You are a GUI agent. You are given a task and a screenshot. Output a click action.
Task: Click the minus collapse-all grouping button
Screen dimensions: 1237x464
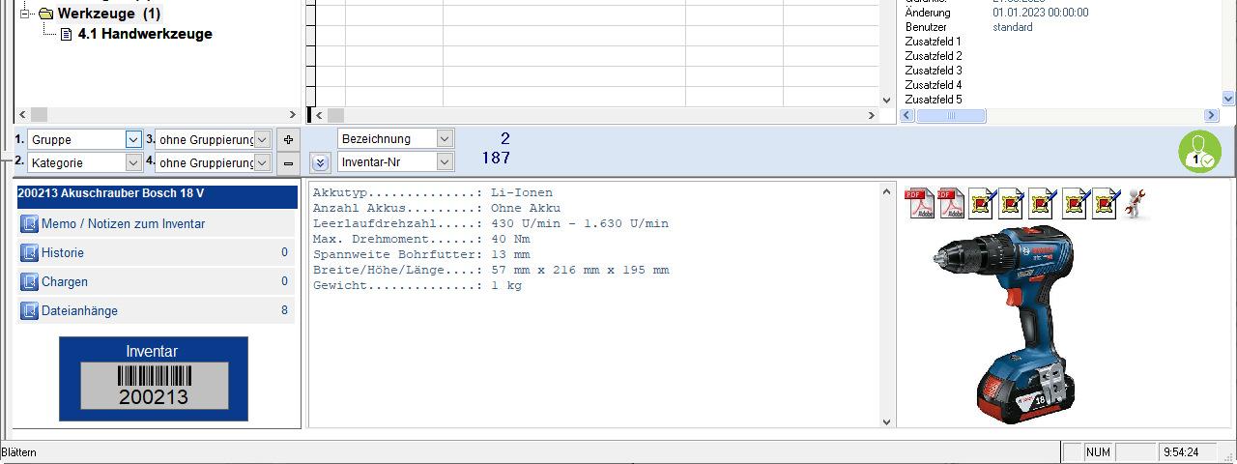coord(288,163)
